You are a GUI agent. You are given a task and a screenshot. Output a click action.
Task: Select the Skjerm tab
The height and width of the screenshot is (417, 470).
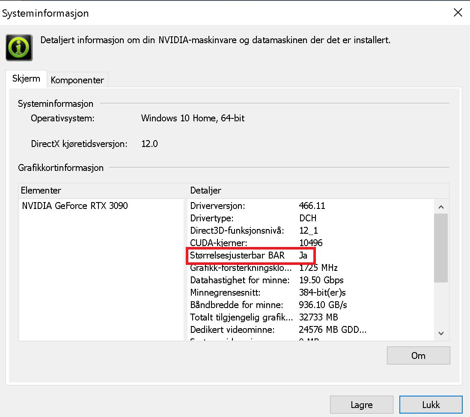click(x=26, y=79)
